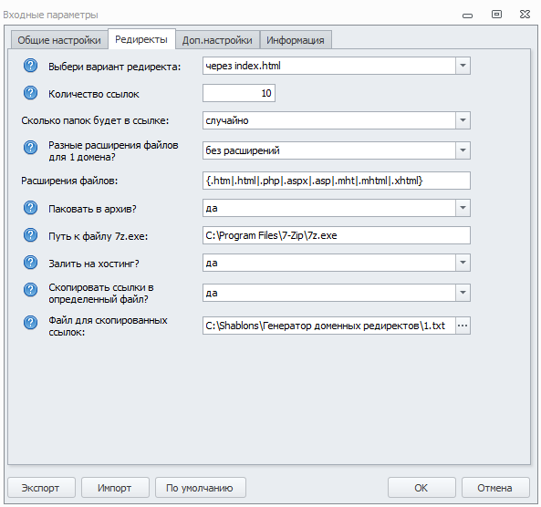Switch to the 'Информация' tab
Image resolution: width=541 pixels, height=507 pixels.
[x=296, y=40]
